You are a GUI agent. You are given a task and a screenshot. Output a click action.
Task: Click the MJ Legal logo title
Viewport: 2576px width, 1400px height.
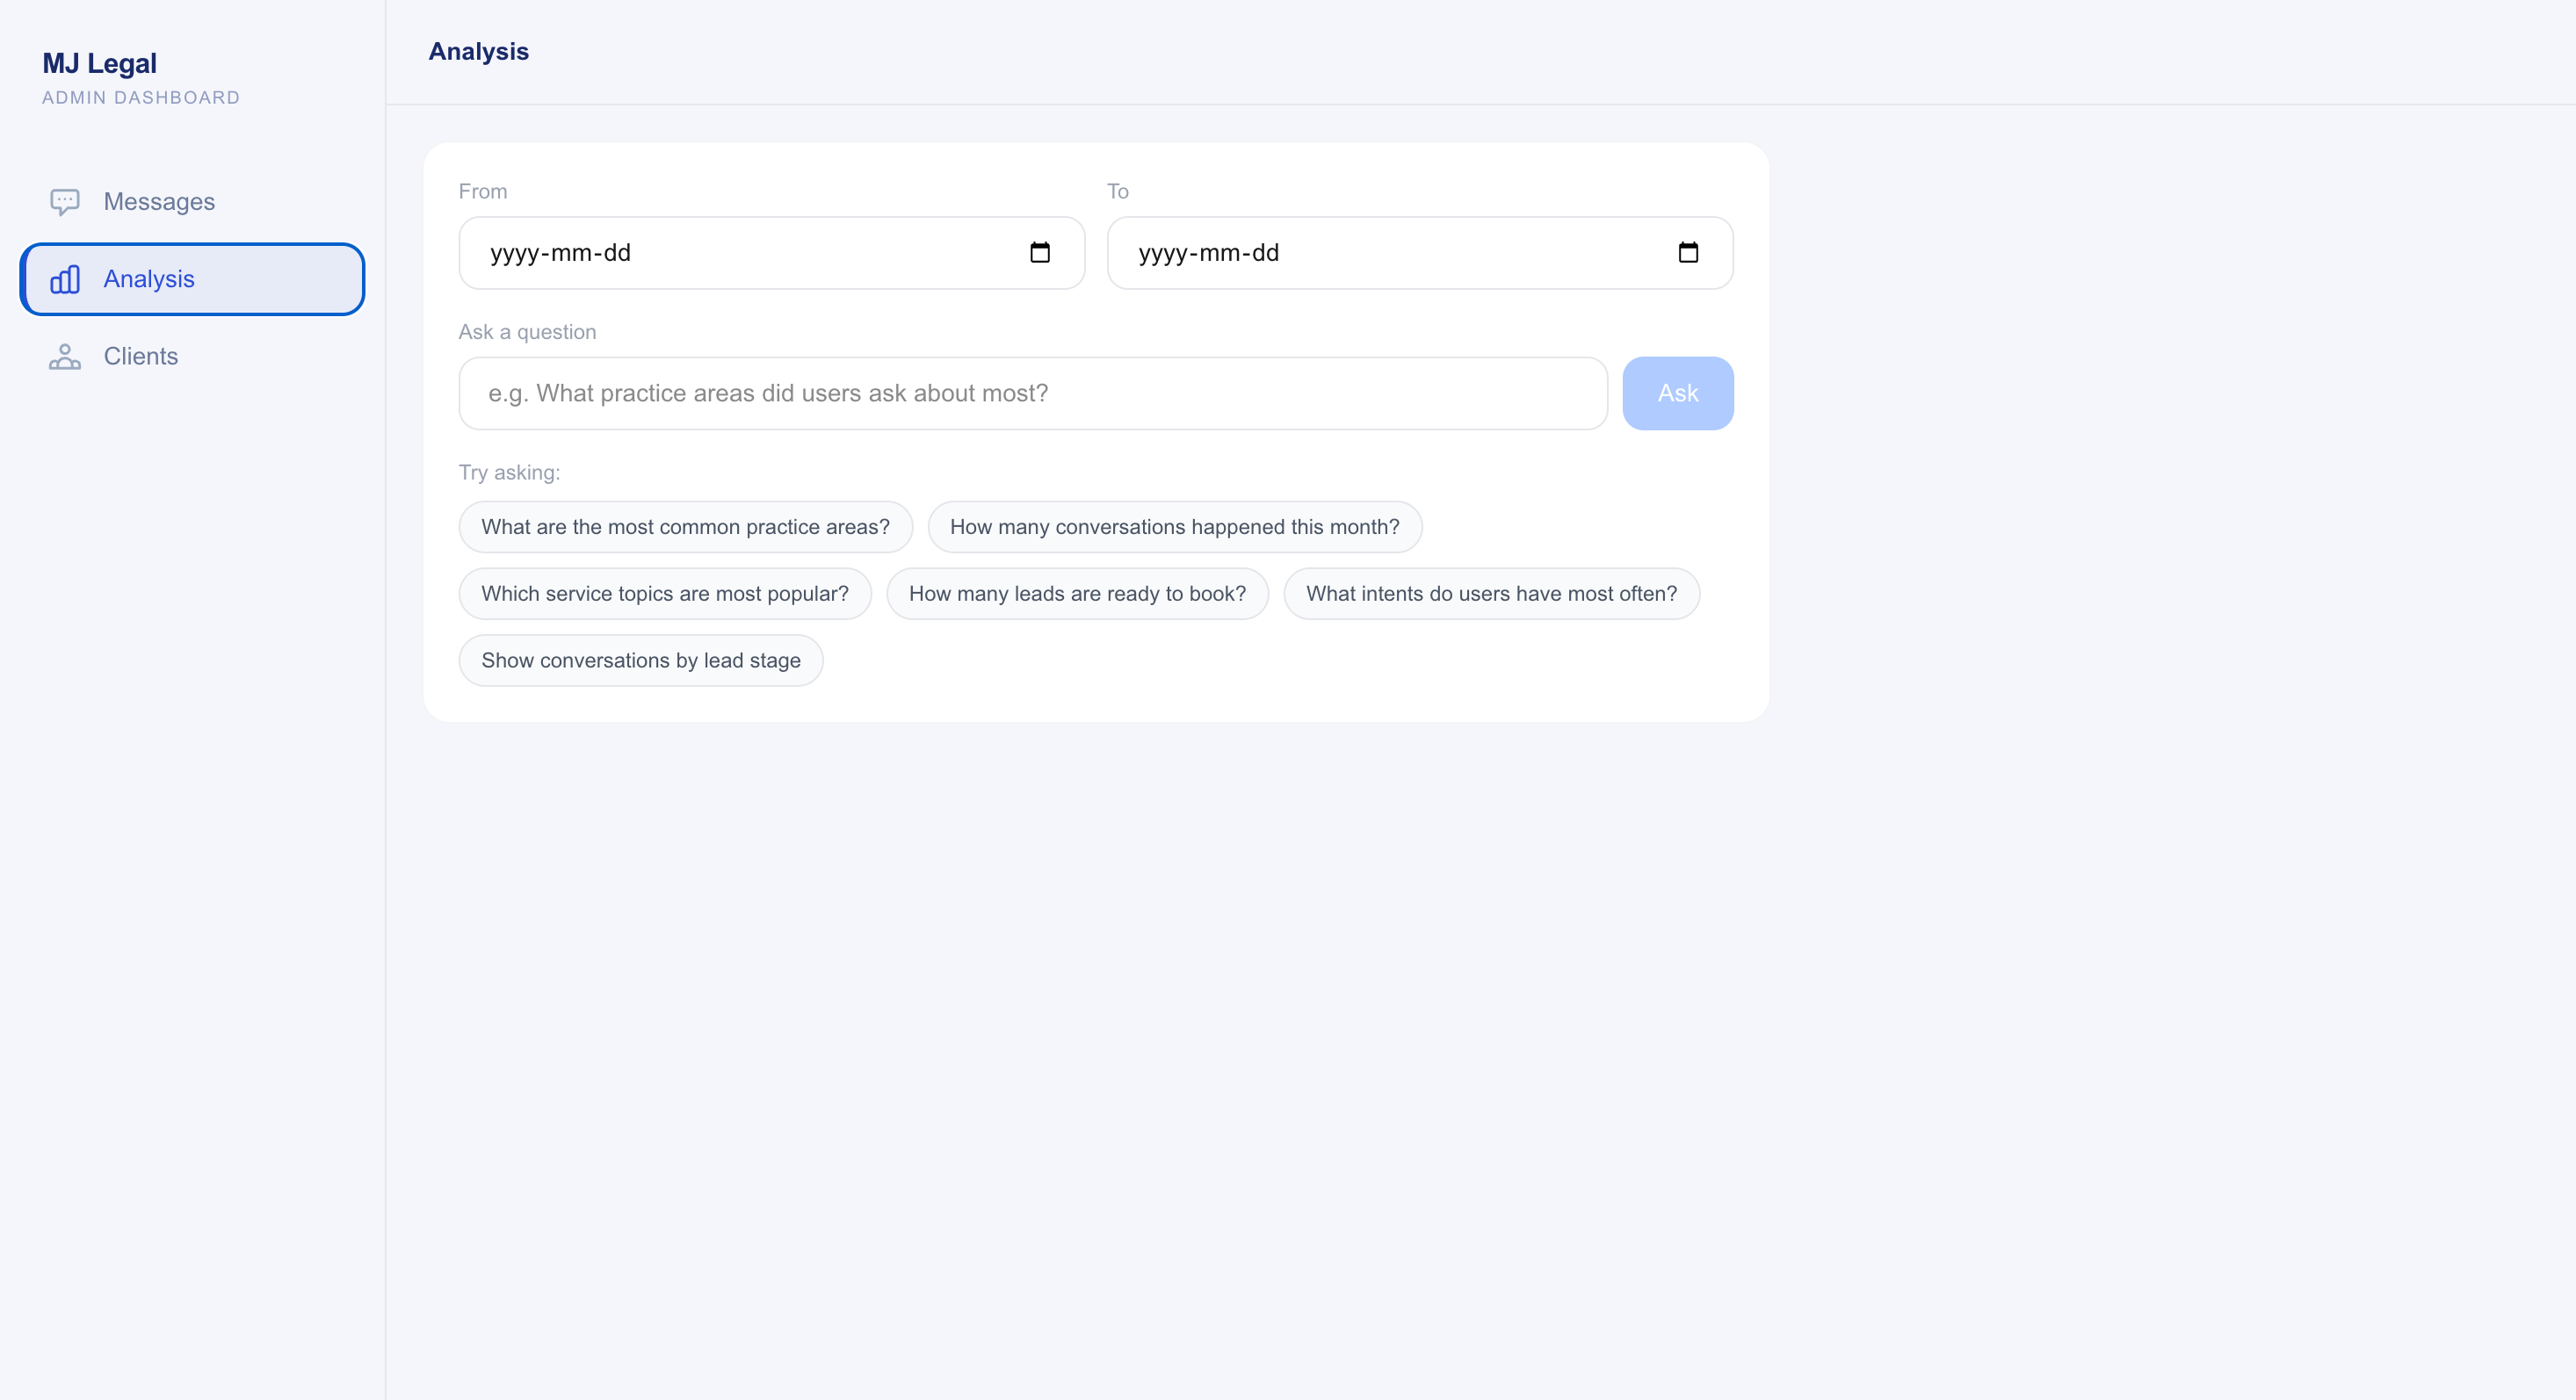point(100,63)
